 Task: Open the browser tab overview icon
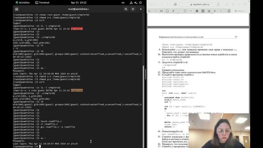245,5
